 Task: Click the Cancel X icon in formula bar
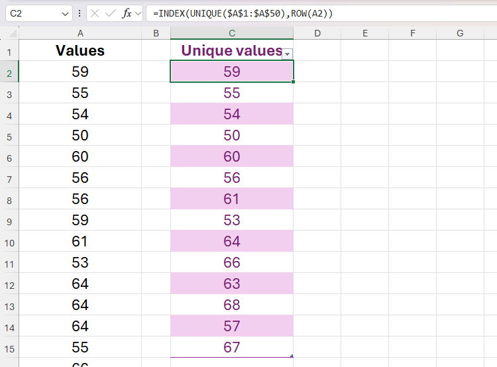point(95,13)
